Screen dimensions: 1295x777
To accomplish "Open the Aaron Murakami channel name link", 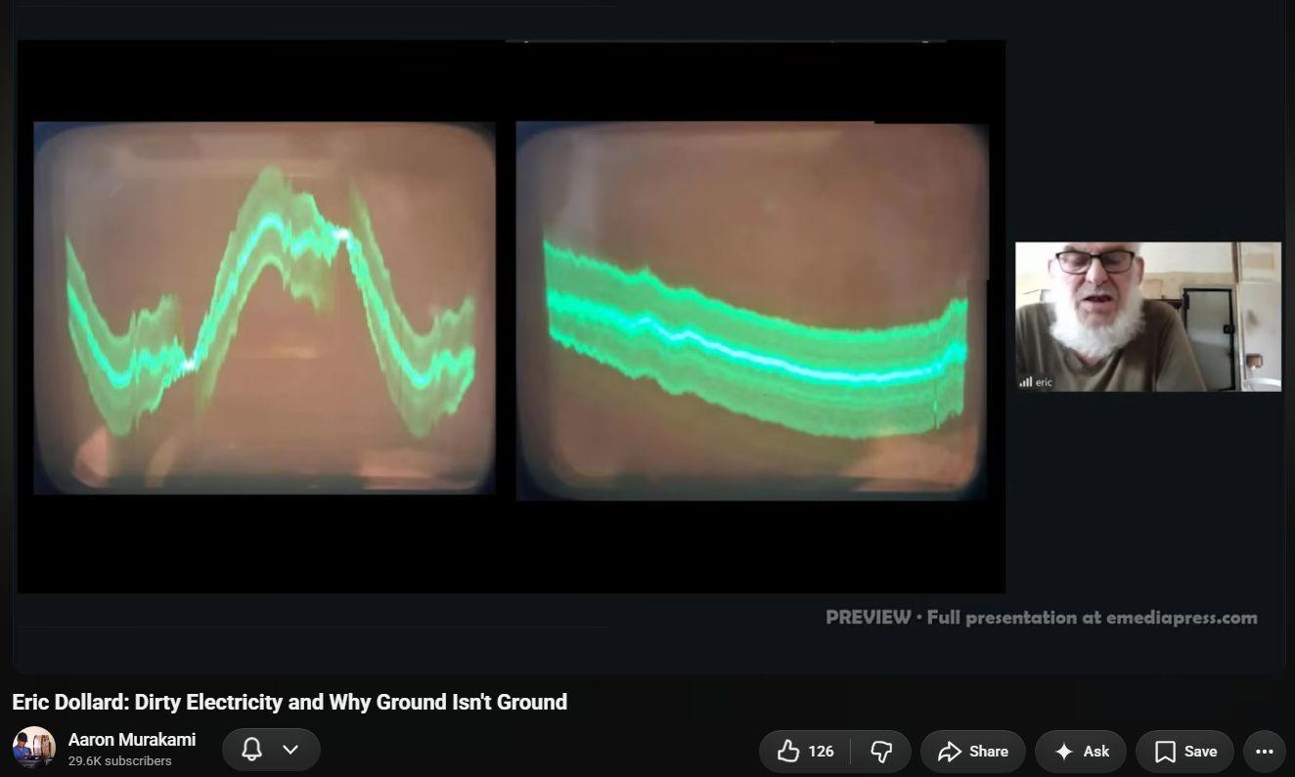I will 132,740.
